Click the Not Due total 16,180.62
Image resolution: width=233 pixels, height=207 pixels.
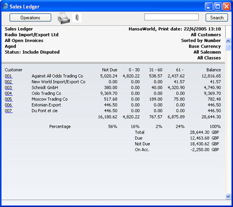pos(107,117)
